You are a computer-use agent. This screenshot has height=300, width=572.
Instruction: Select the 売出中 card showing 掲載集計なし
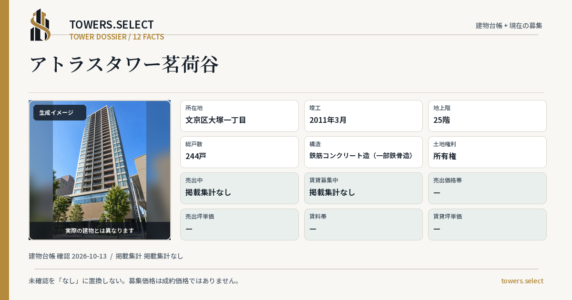pyautogui.click(x=239, y=188)
